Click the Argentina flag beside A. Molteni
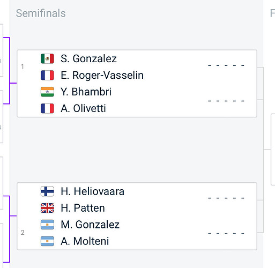Viewport: 275px width, 268px height. coord(47,241)
